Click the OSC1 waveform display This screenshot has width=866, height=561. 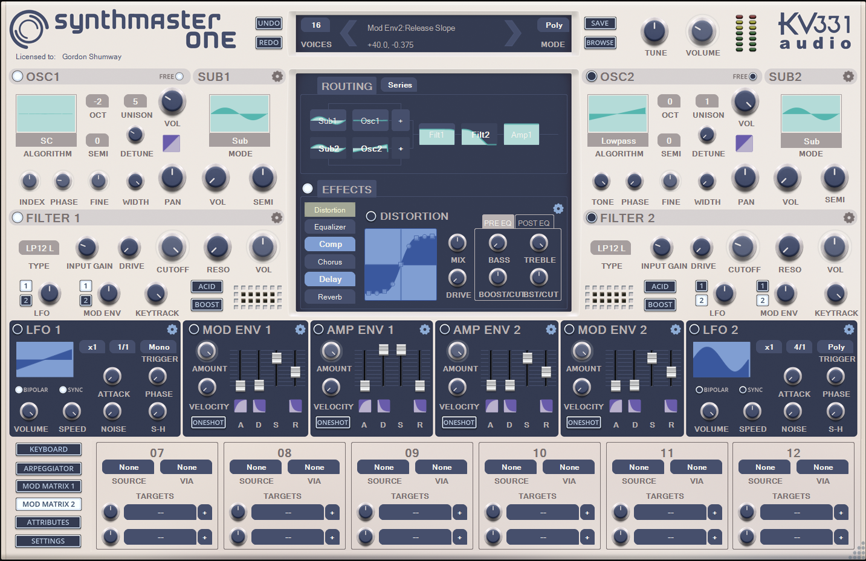tap(47, 114)
